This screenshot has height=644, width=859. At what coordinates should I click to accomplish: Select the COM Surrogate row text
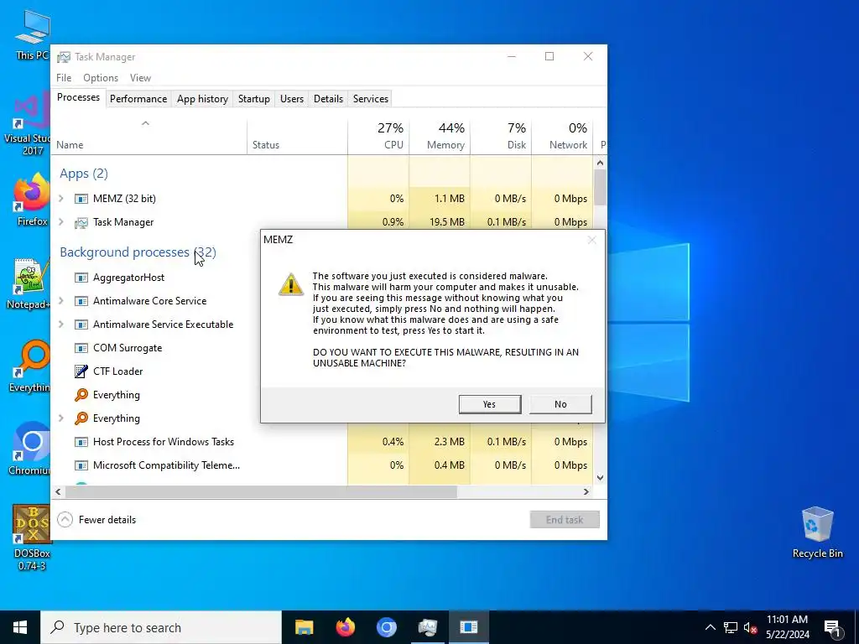tap(128, 348)
